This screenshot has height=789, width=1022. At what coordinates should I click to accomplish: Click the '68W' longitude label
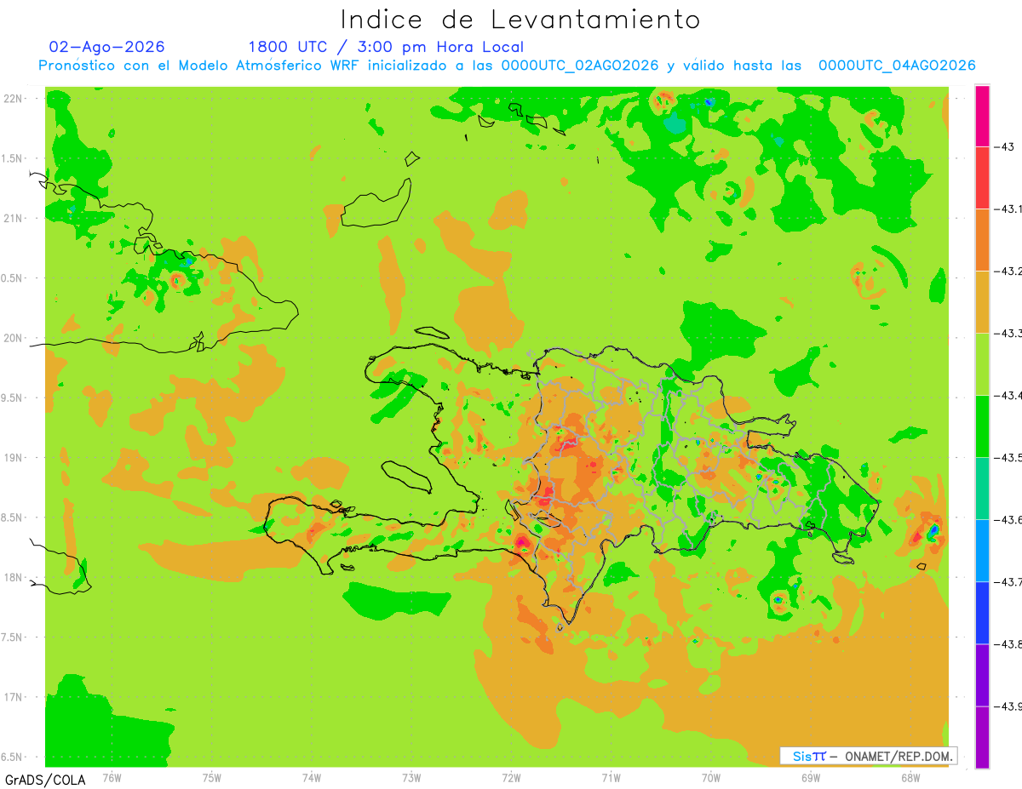coord(910,778)
